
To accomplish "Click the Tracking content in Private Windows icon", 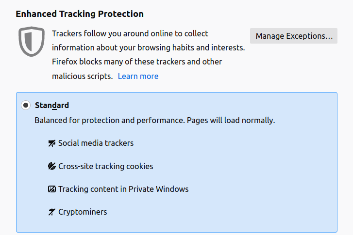I will pyautogui.click(x=52, y=189).
